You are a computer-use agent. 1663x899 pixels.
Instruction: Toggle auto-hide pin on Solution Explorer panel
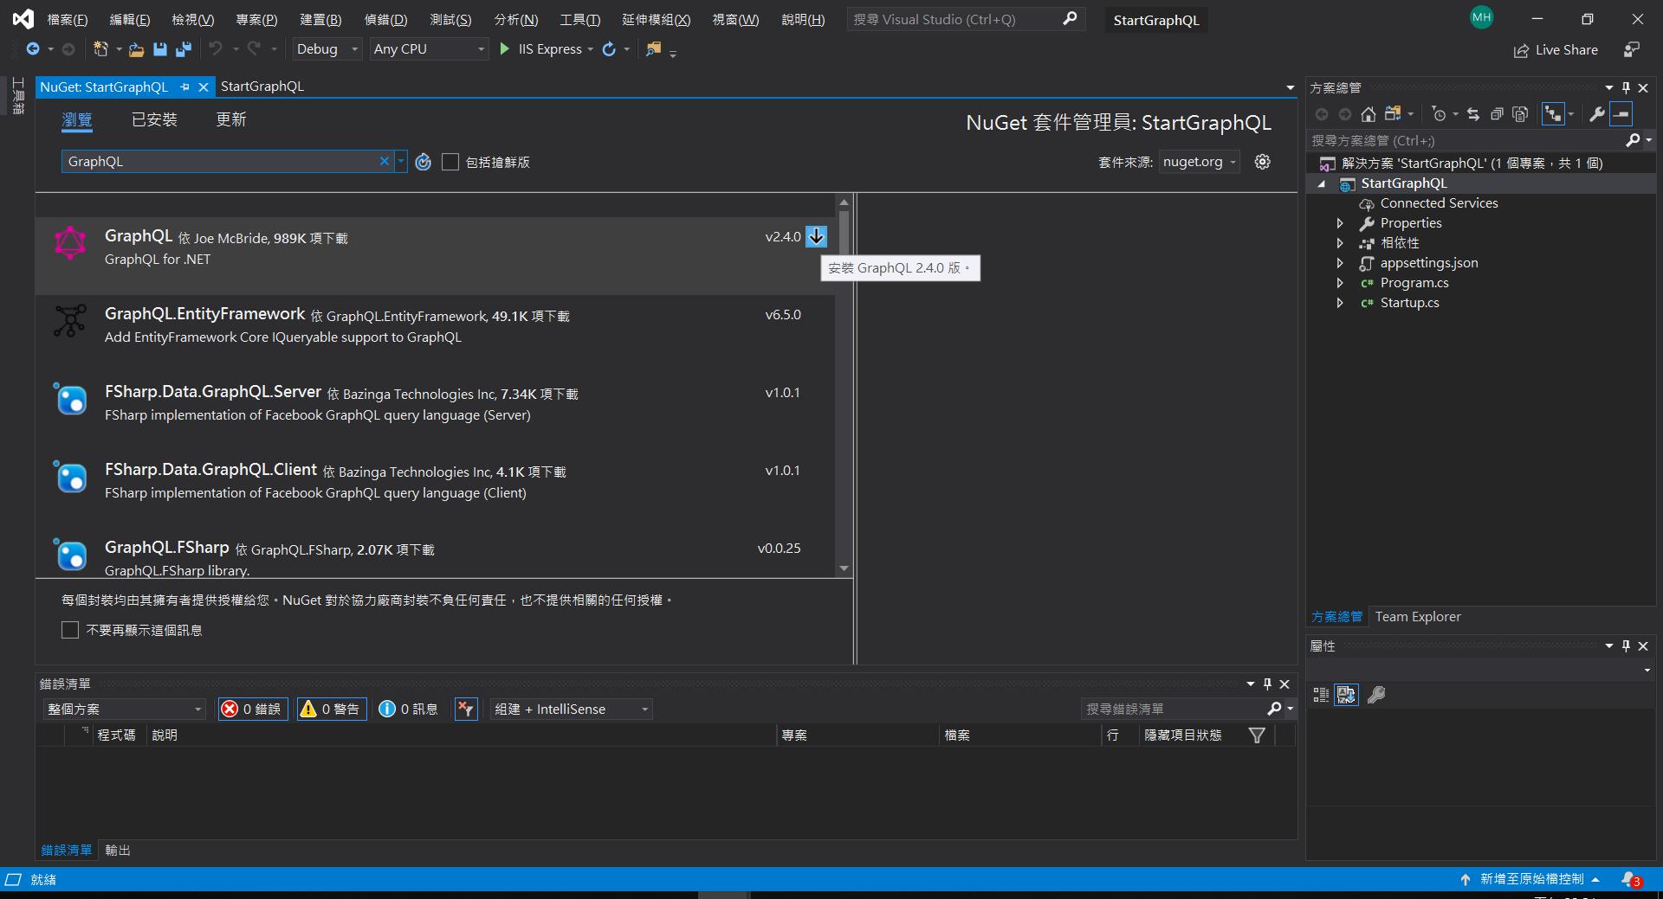(1626, 88)
